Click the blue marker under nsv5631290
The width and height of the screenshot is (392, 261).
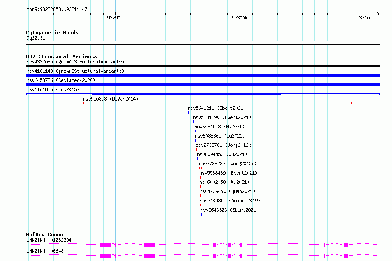point(194,122)
